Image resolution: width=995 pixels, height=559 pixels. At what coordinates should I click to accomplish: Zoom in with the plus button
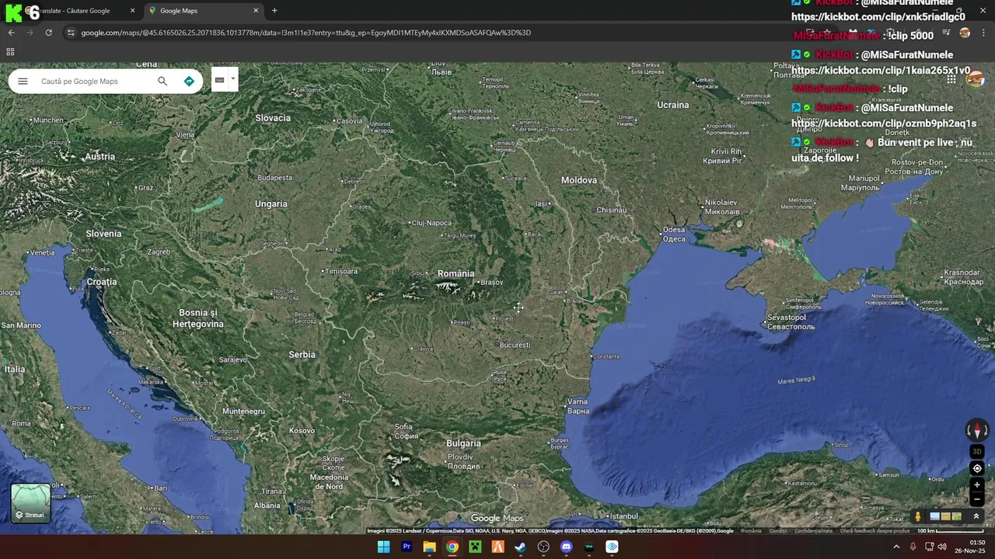click(977, 485)
